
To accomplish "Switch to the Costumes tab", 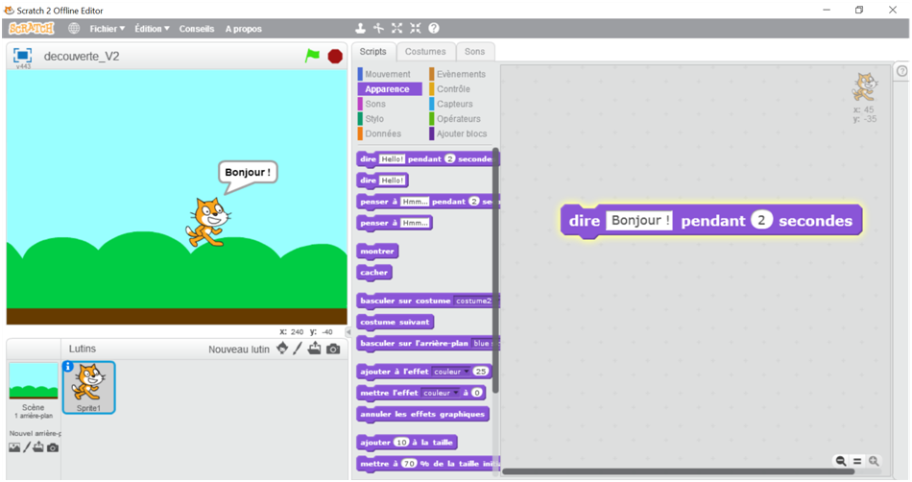I will pyautogui.click(x=424, y=52).
